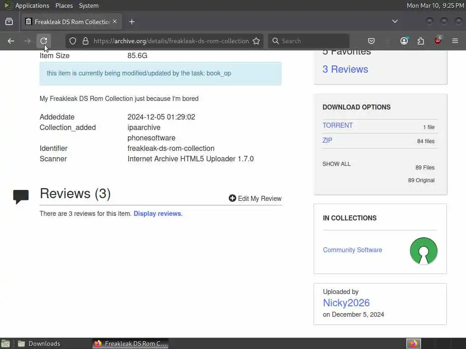Screen dimensions: 466x349
Task: Click the ipaarchive collection text
Action: (x=144, y=128)
